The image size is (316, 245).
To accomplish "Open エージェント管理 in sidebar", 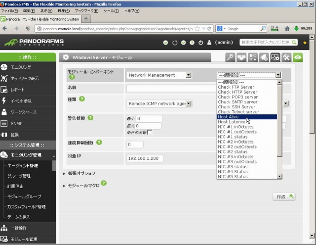I will pyautogui.click(x=23, y=166).
